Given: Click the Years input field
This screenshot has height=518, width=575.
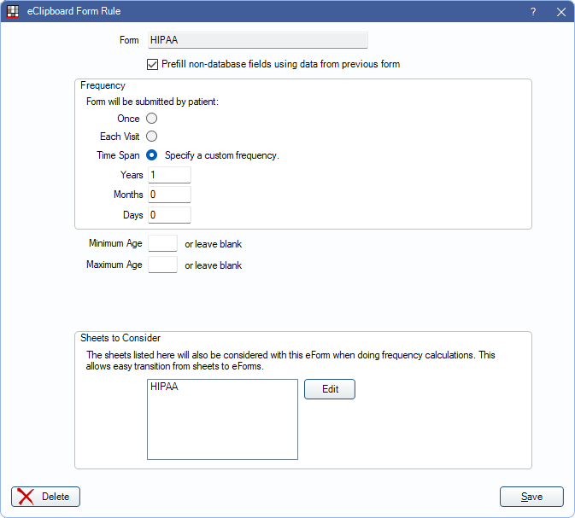Looking at the screenshot, I should 169,175.
